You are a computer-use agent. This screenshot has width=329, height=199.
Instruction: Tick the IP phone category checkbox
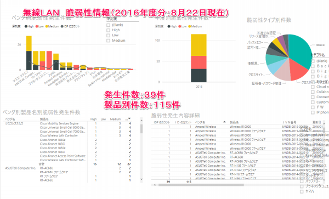[313, 112]
